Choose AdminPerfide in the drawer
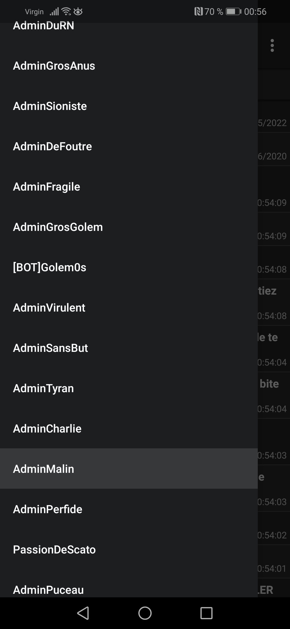Viewport: 290px width, 629px height. pyautogui.click(x=129, y=509)
